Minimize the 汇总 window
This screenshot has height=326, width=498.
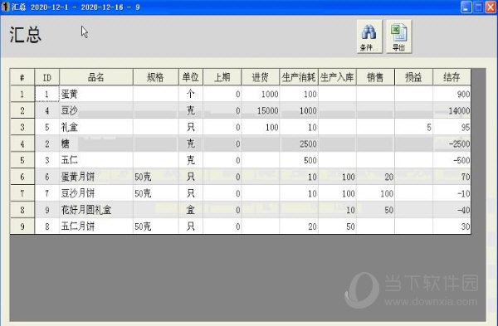click(466, 7)
